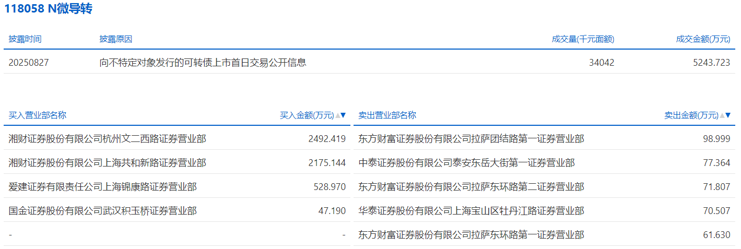The image size is (741, 249).
Task: Select the disclosure date 20250827
Action: coord(29,63)
